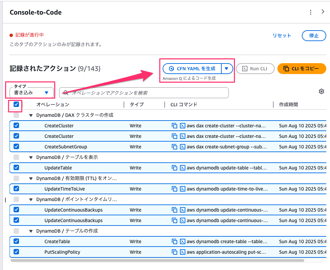Click the 'aws dynamodb update-time-to-live…' command text

pyautogui.click(x=227, y=189)
